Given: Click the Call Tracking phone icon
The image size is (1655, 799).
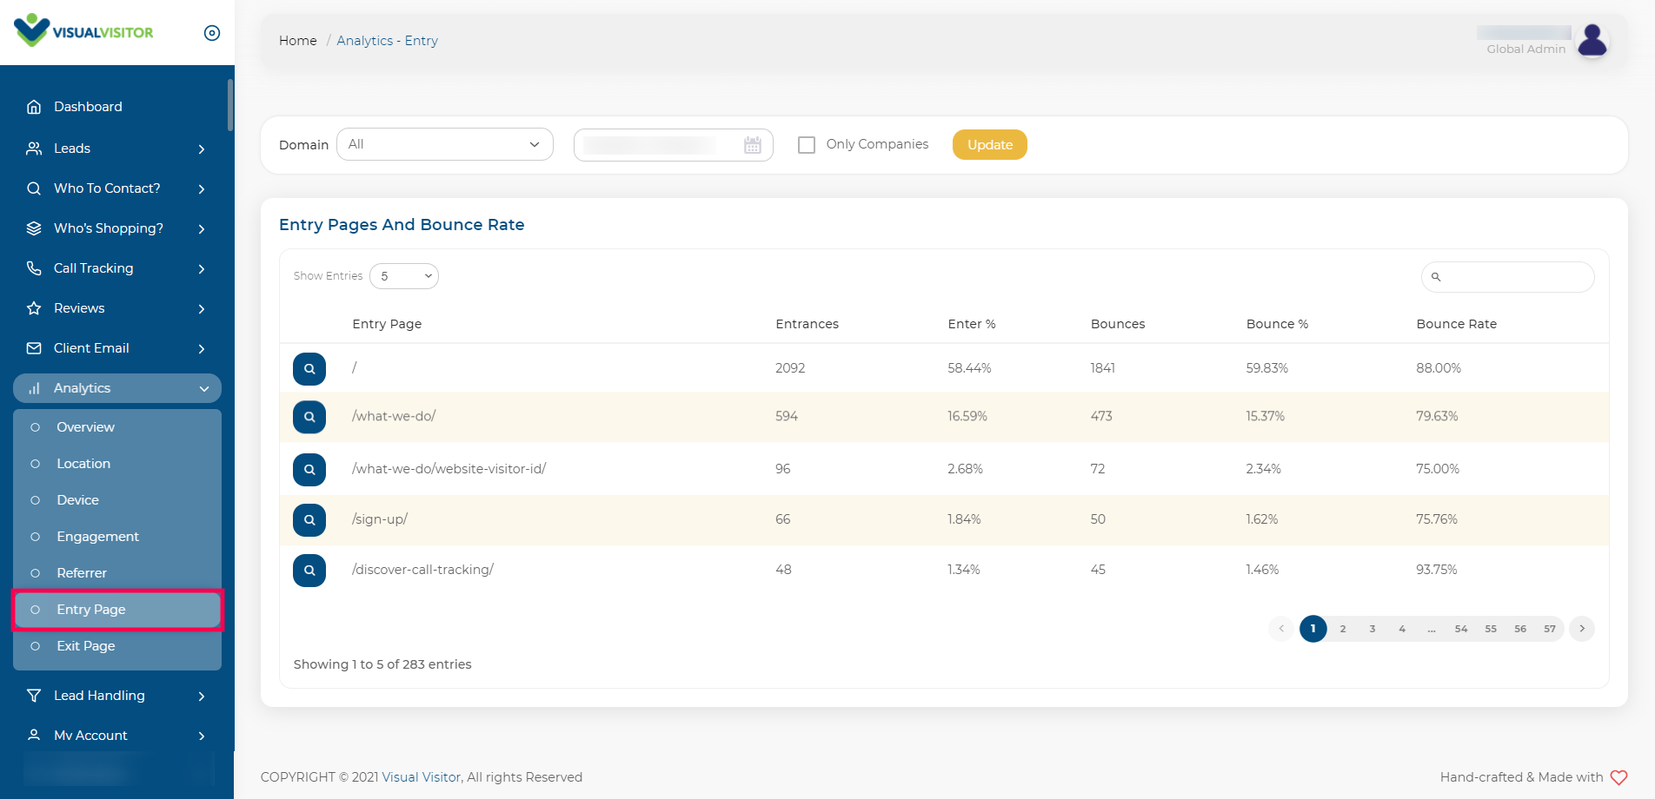Looking at the screenshot, I should (x=34, y=268).
